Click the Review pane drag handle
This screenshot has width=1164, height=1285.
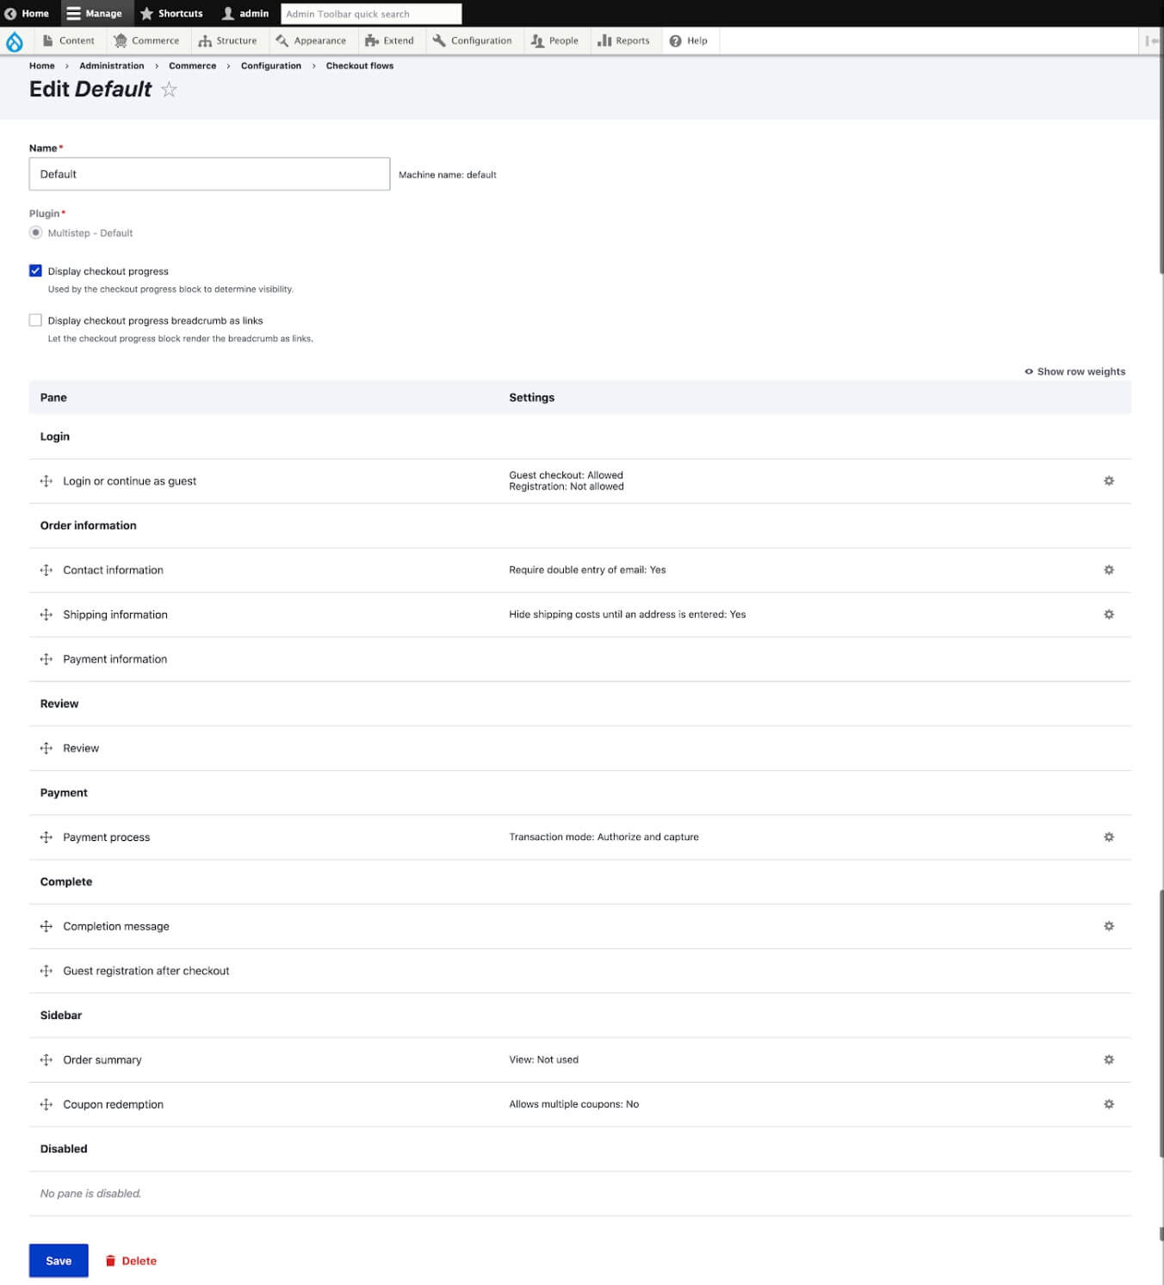point(46,749)
